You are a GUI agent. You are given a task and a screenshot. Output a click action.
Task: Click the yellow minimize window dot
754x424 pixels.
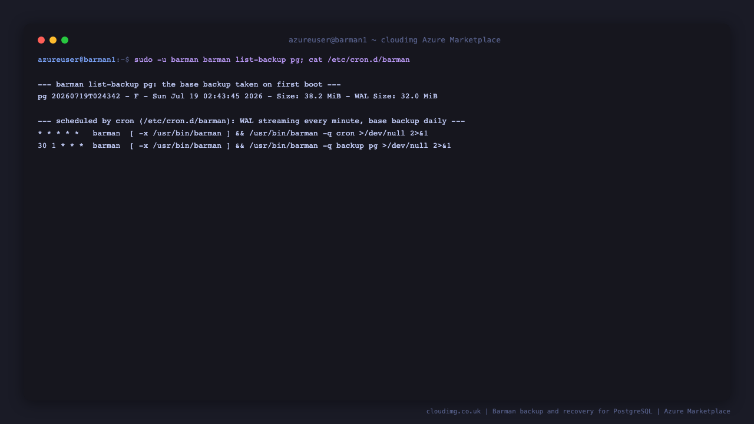(x=53, y=40)
